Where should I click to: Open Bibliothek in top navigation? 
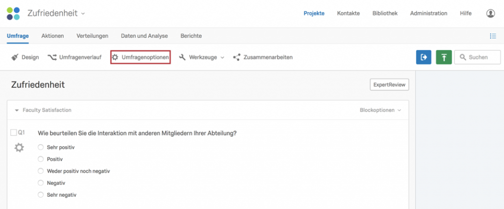click(x=385, y=13)
